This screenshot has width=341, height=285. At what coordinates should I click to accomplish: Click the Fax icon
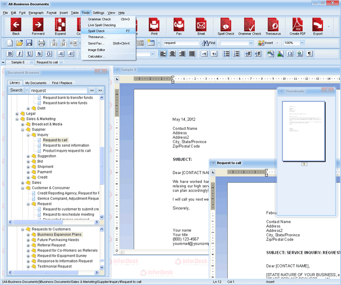point(179,27)
